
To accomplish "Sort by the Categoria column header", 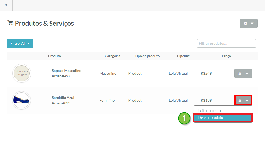I will [112, 56].
